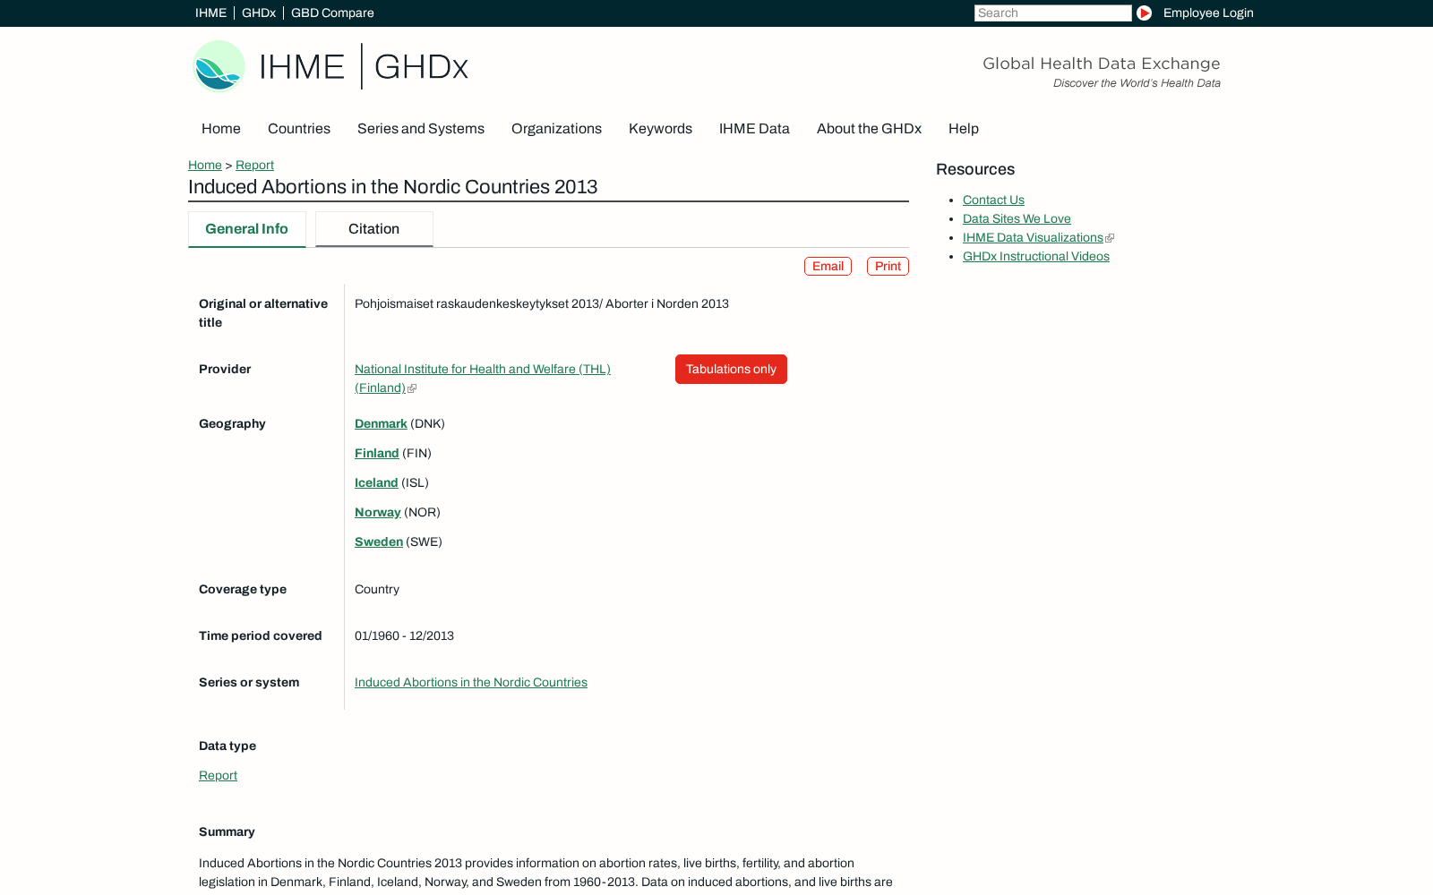Open IHME link in top bar
The height and width of the screenshot is (895, 1433).
point(211,13)
